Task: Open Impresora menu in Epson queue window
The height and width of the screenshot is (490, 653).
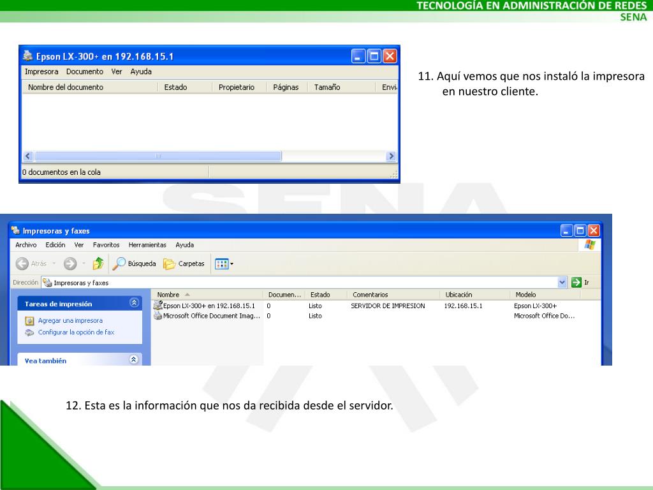Action: click(41, 71)
